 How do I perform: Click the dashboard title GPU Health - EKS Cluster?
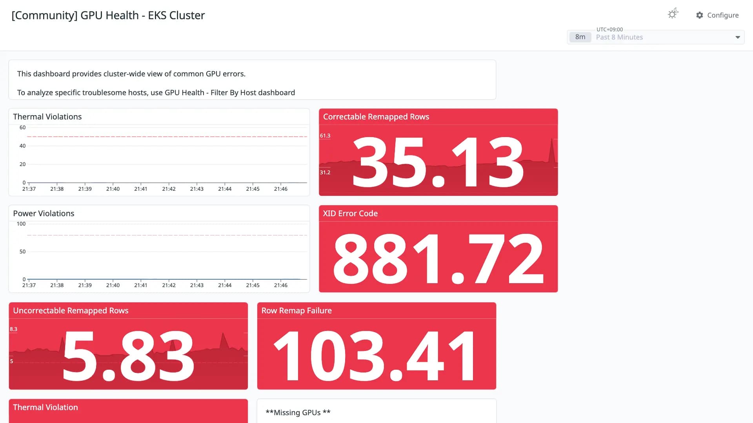[108, 15]
